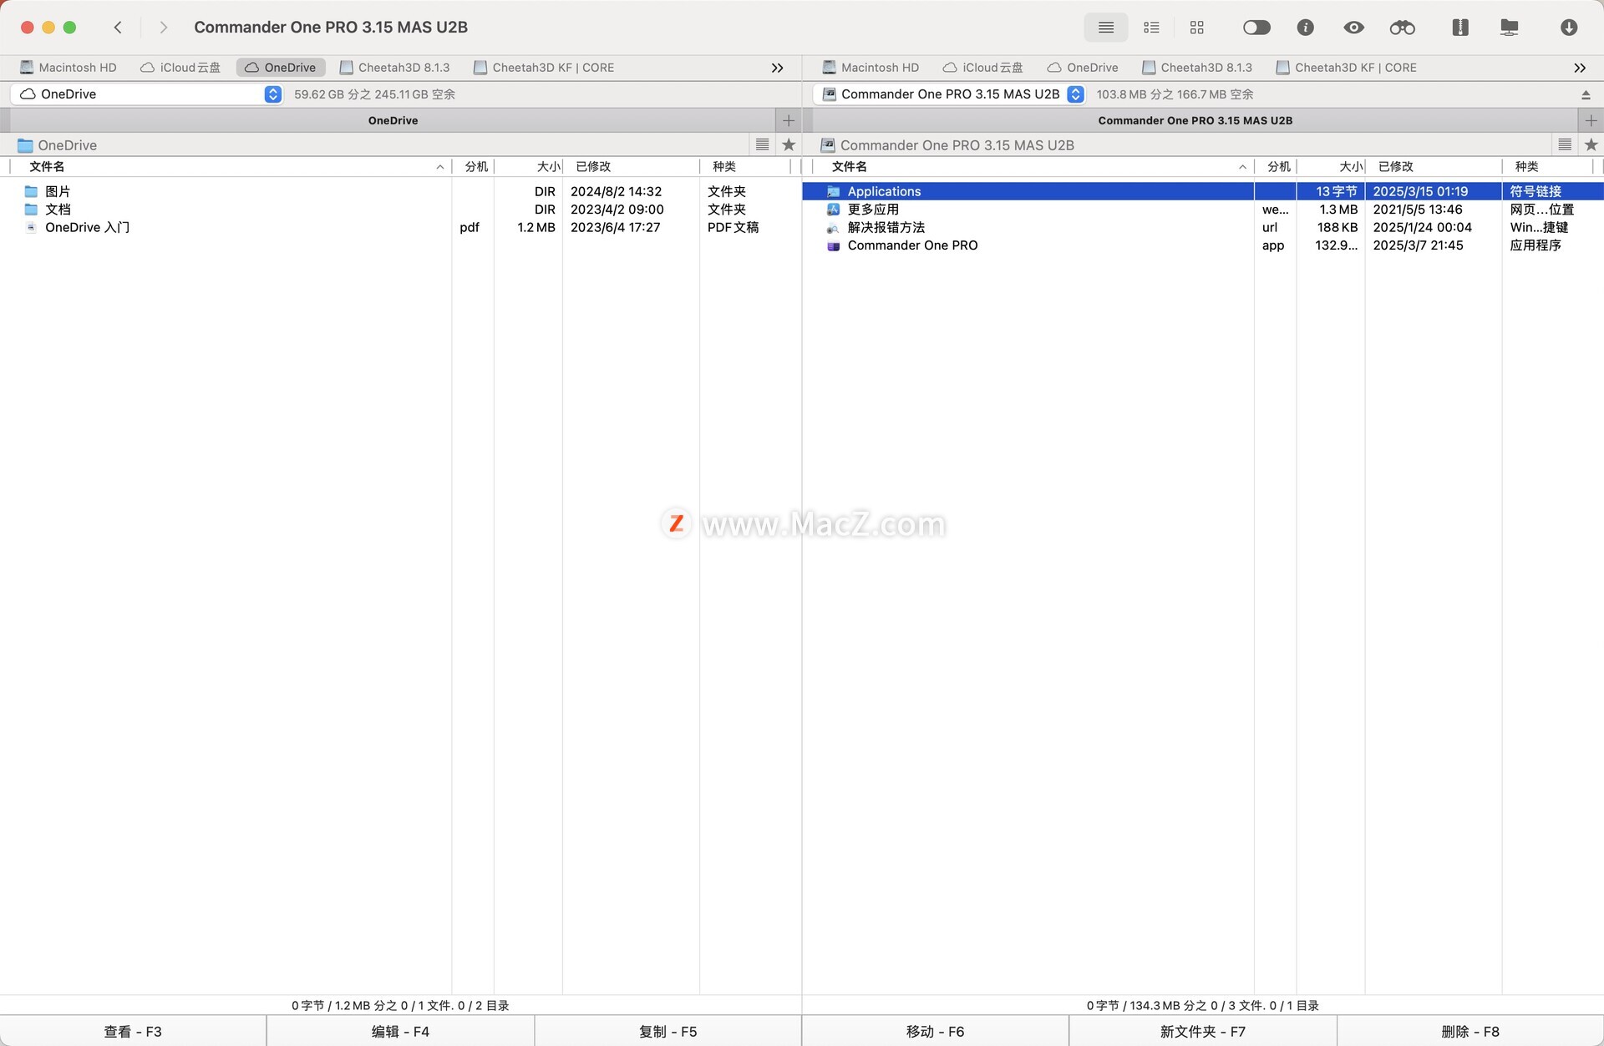Screen dimensions: 1604x1046
Task: Open the downloads queue icon
Action: tap(1568, 28)
